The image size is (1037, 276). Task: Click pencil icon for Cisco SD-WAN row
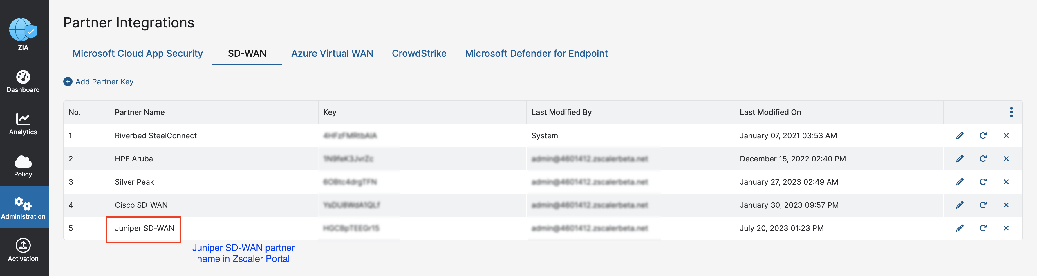(x=960, y=205)
